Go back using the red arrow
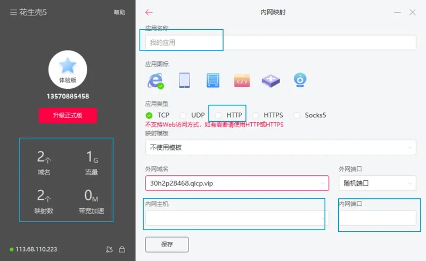Image resolution: width=426 pixels, height=261 pixels. click(x=149, y=12)
